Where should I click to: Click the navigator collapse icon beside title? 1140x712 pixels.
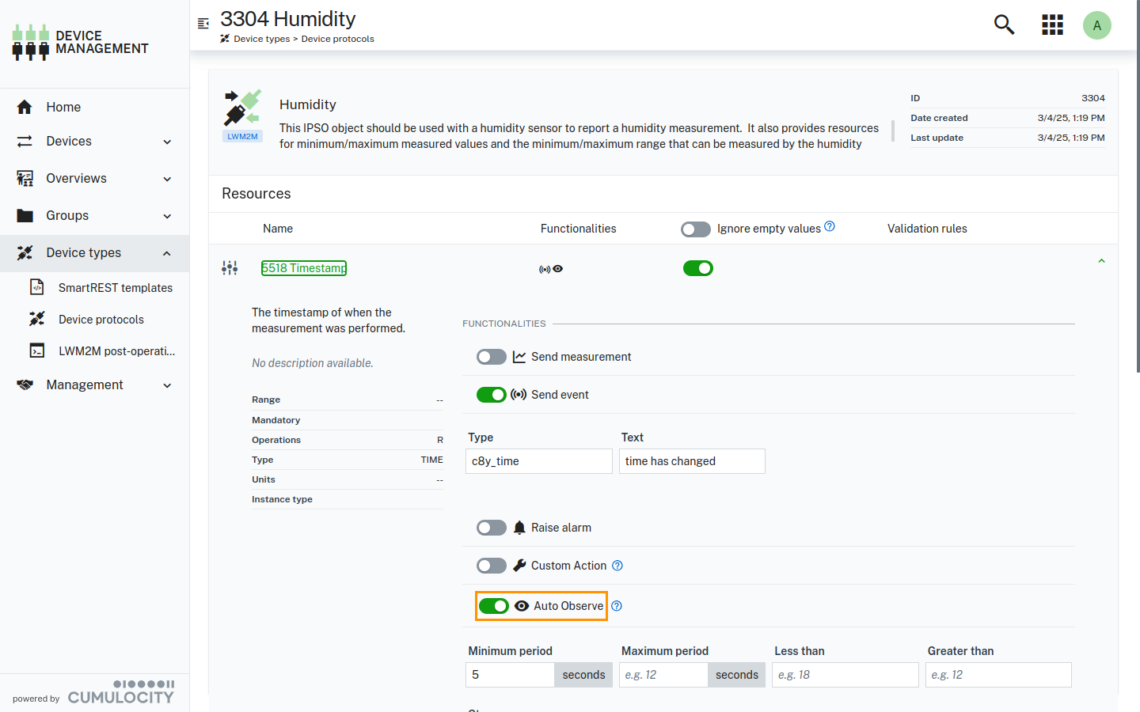tap(203, 24)
